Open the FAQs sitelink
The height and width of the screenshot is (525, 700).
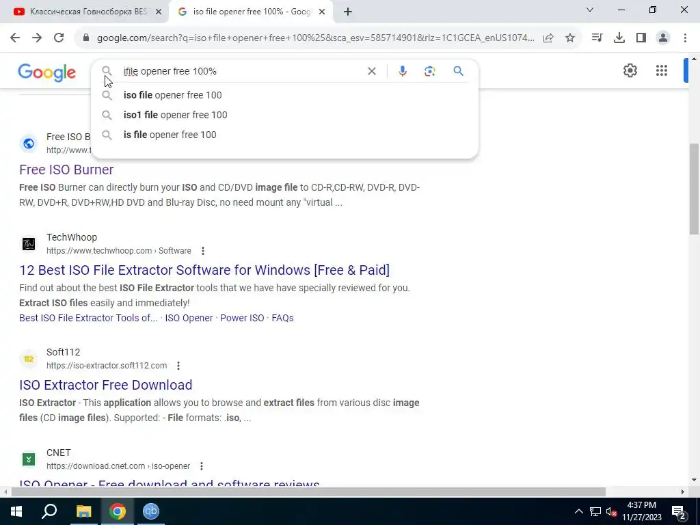(282, 318)
